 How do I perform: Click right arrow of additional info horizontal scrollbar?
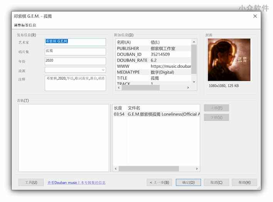point(188,88)
